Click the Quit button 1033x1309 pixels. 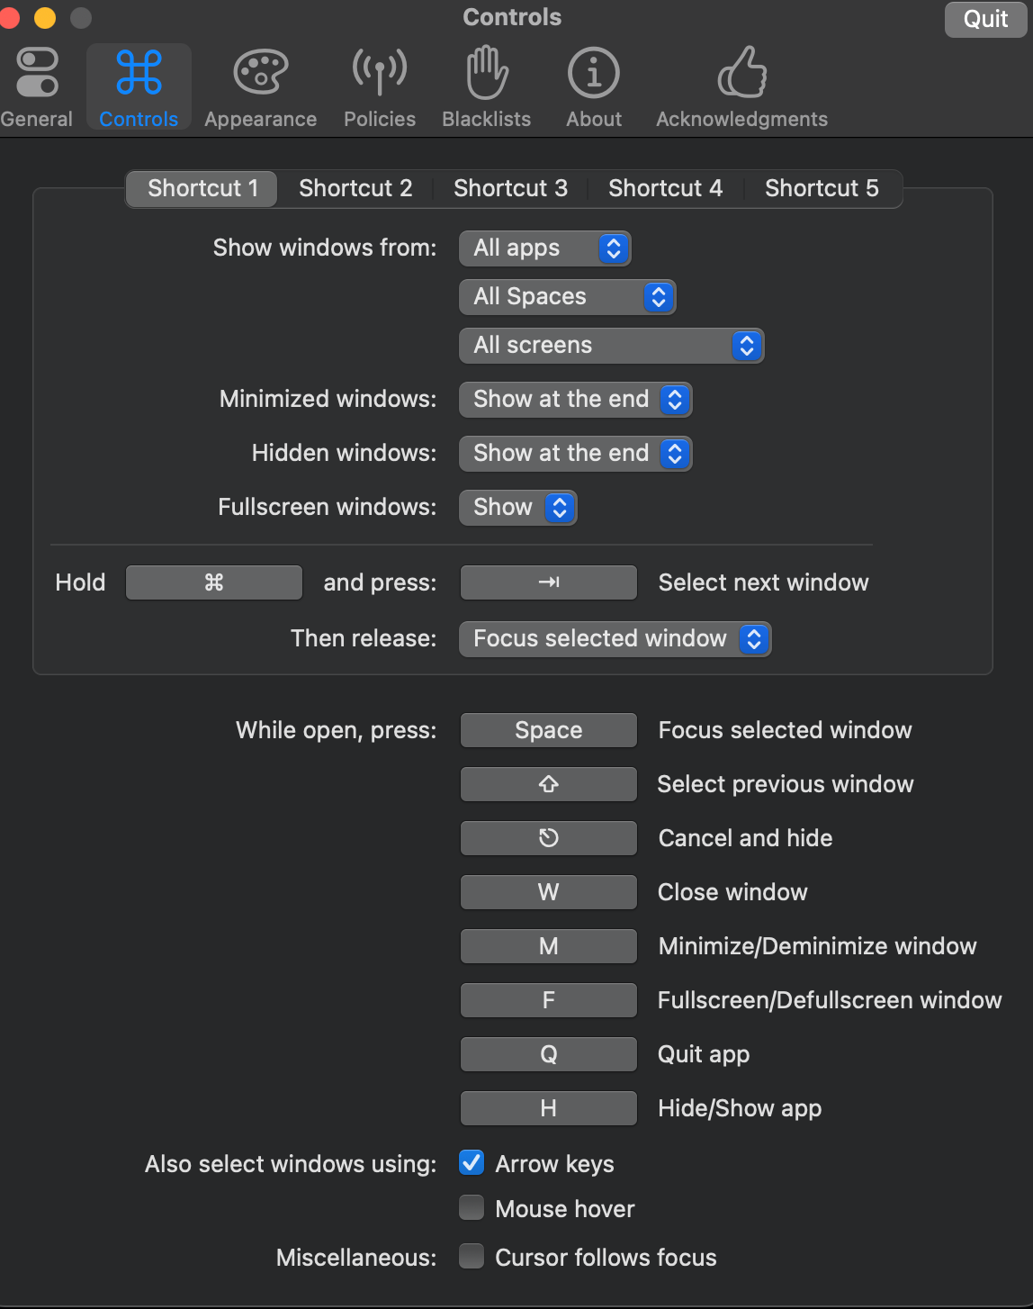[x=984, y=19]
